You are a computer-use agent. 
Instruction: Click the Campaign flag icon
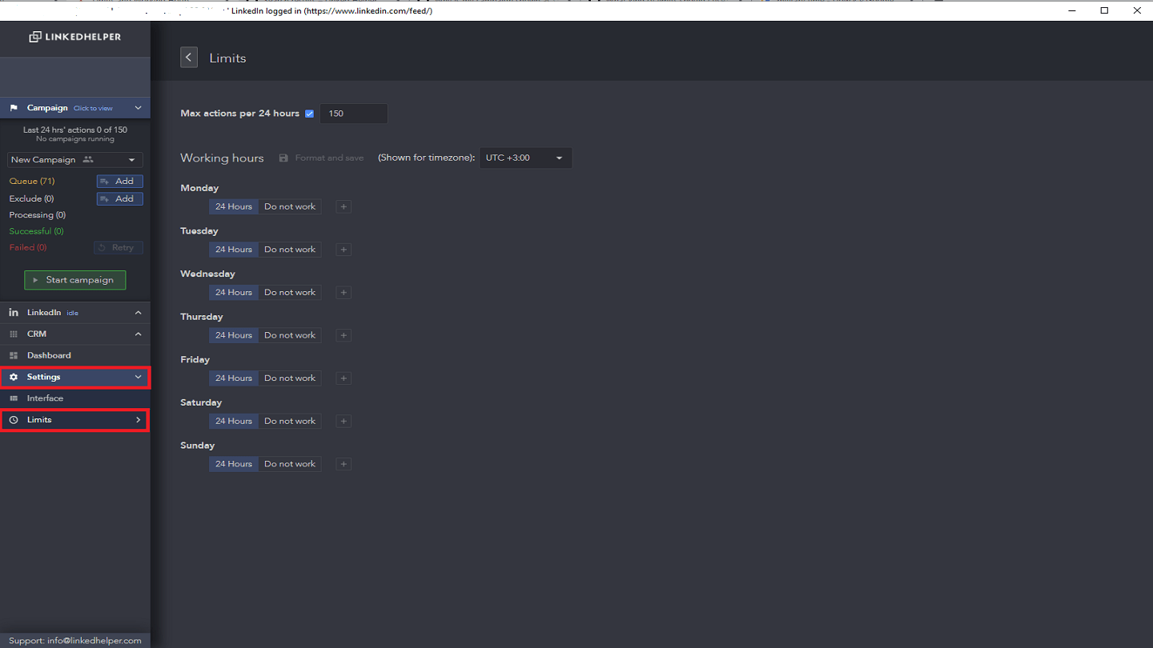tap(14, 108)
